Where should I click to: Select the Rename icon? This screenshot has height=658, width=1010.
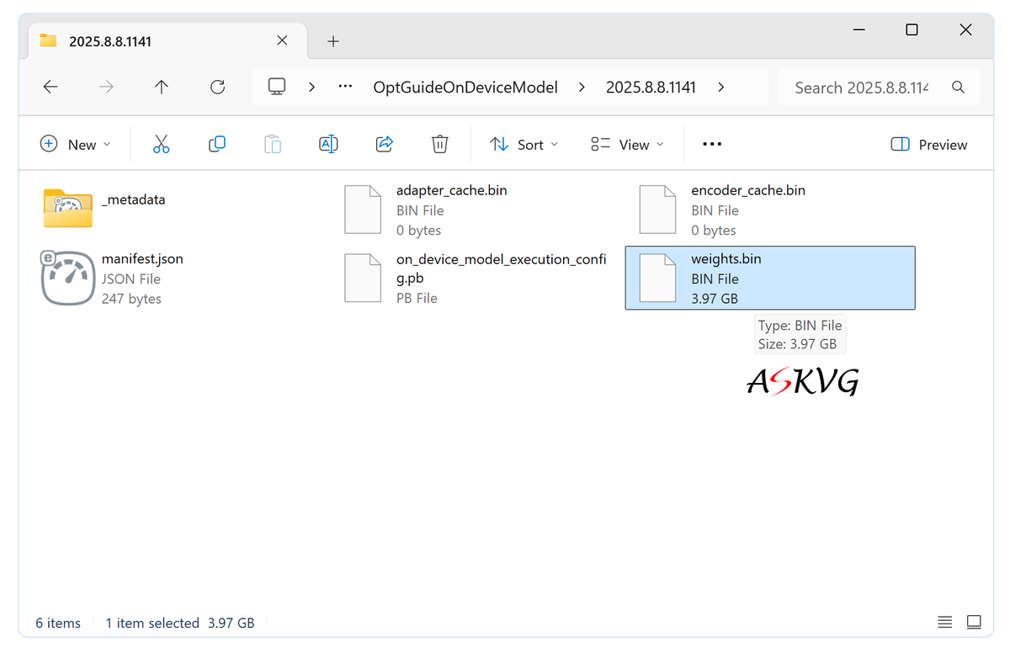pos(328,144)
